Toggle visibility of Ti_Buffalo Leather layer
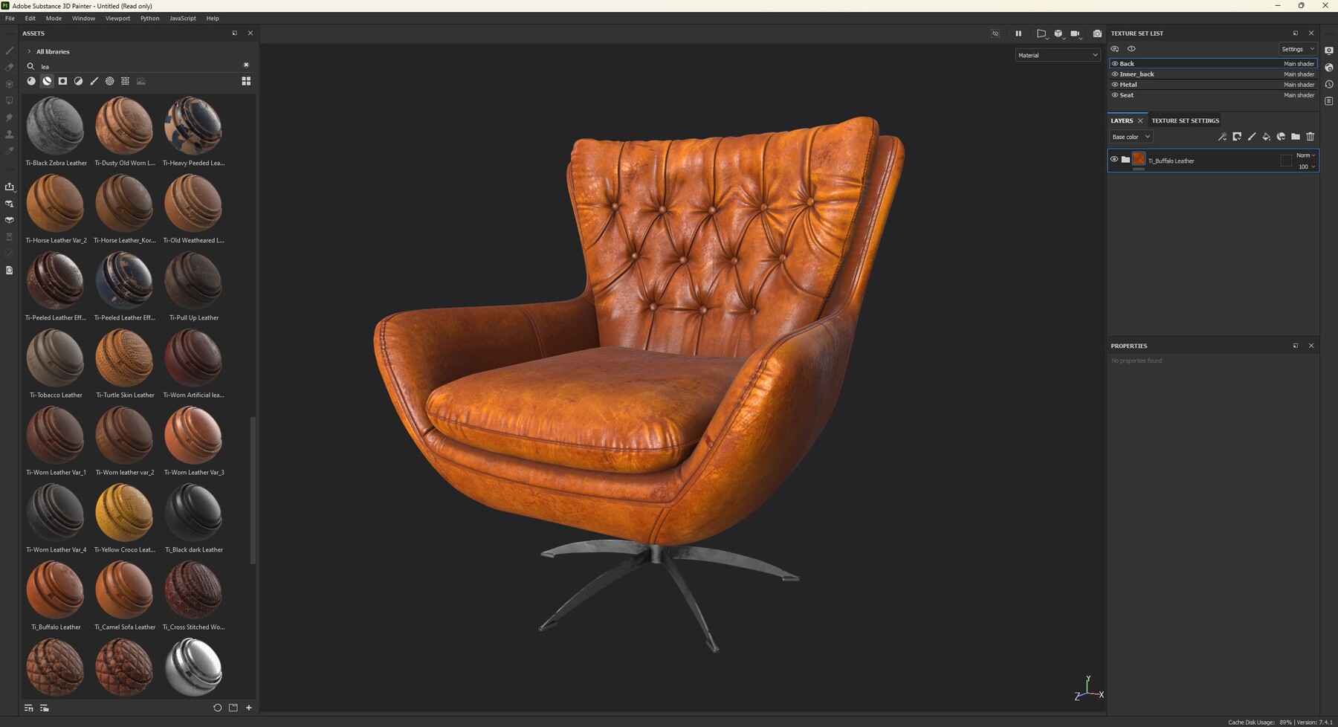The height and width of the screenshot is (727, 1338). [1114, 159]
